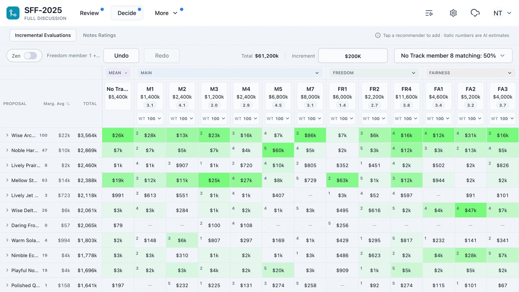Viewport: 519px width, 292px height.
Task: Expand the Nimble Ec... proposal row
Action: [x=7, y=255]
